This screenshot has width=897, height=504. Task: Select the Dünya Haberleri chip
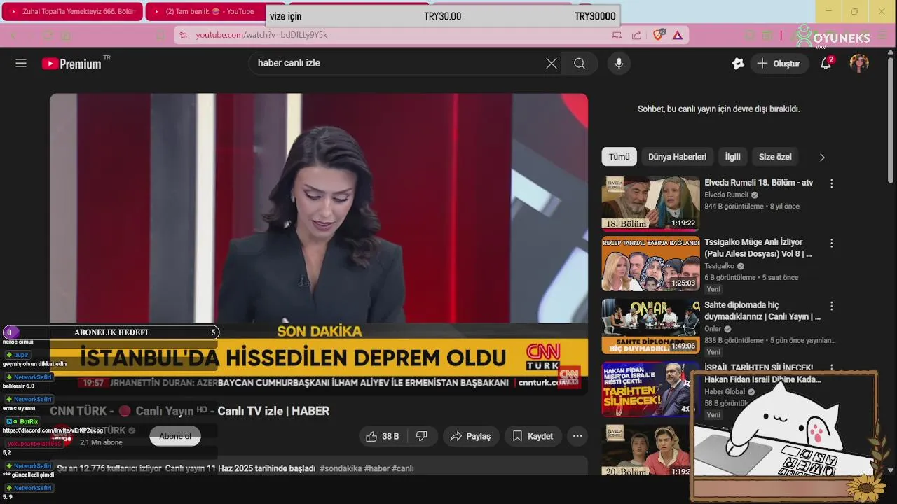677,157
